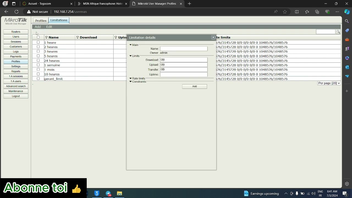
Task: Click into the Download limit field
Action: coord(184,60)
